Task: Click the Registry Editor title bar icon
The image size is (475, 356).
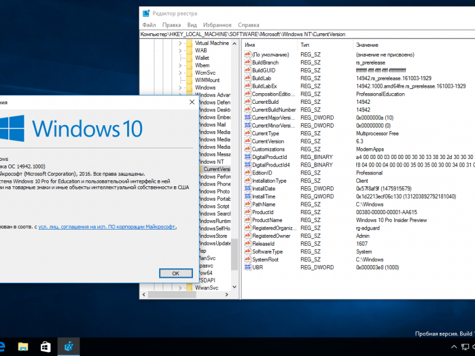Action: coord(146,13)
